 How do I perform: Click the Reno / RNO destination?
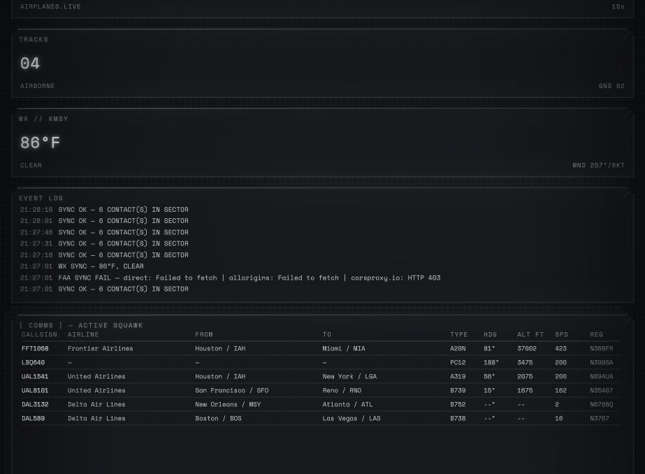point(342,391)
